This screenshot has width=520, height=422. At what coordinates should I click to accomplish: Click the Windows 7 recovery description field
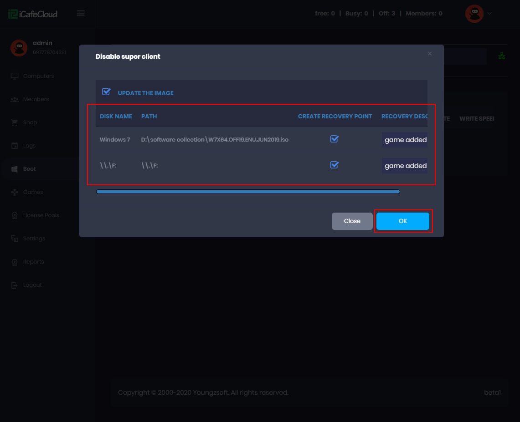[405, 140]
